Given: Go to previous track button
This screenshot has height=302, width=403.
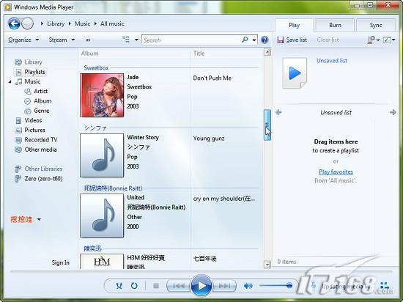Looking at the screenshot, I should click(179, 286).
